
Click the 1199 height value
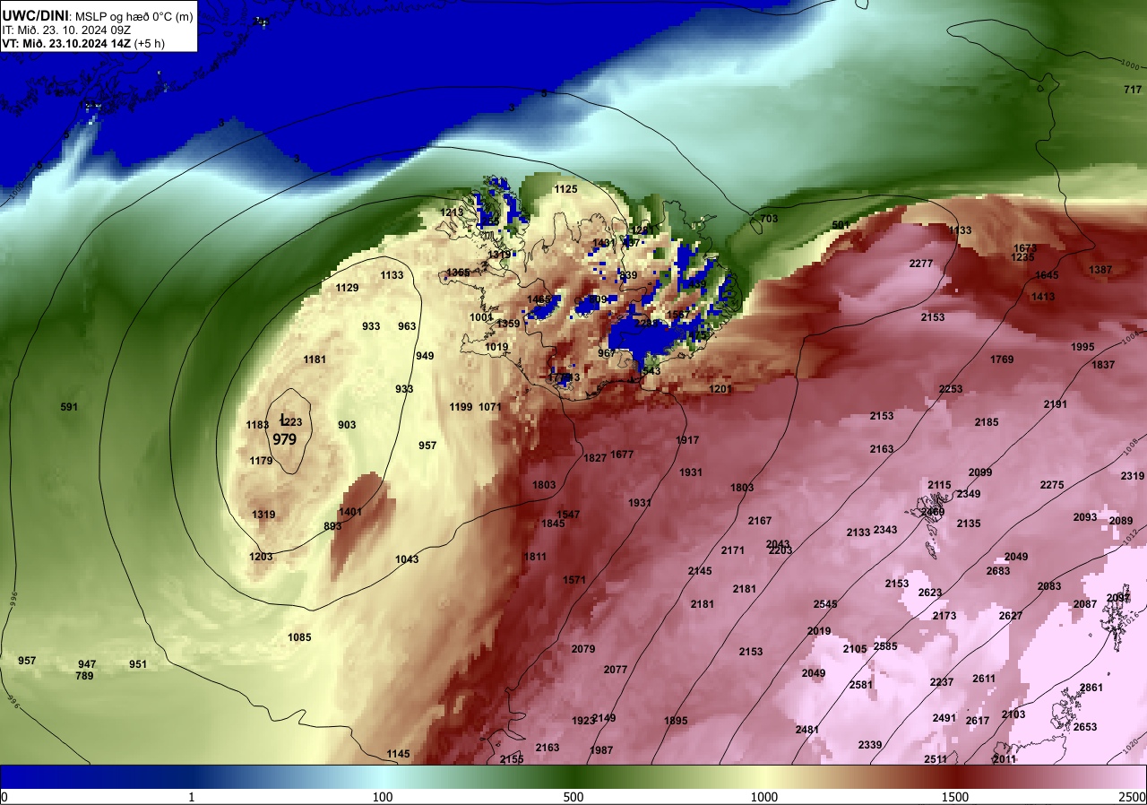click(461, 407)
